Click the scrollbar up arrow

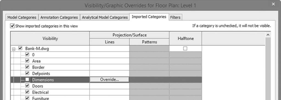pyautogui.click(x=268, y=35)
